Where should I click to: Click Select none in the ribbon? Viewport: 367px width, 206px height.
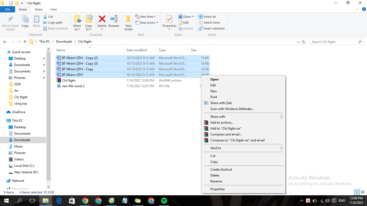click(x=209, y=23)
